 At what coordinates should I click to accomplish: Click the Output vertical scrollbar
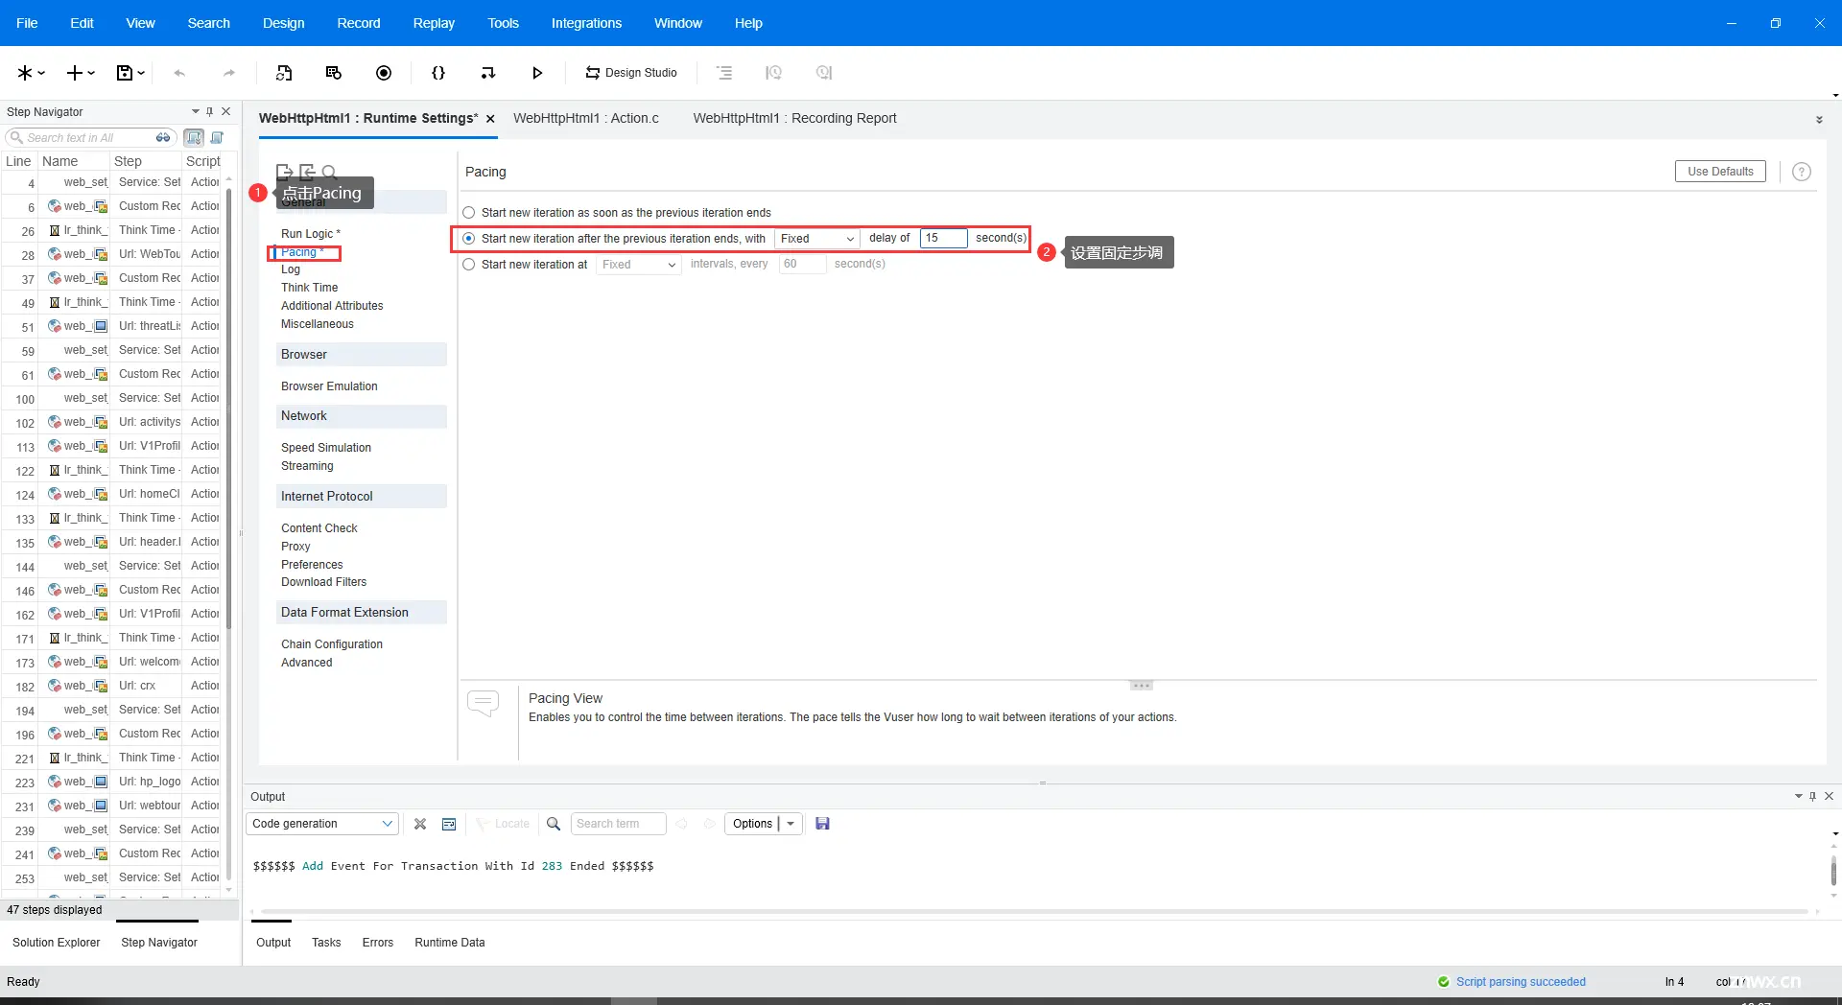tap(1833, 871)
